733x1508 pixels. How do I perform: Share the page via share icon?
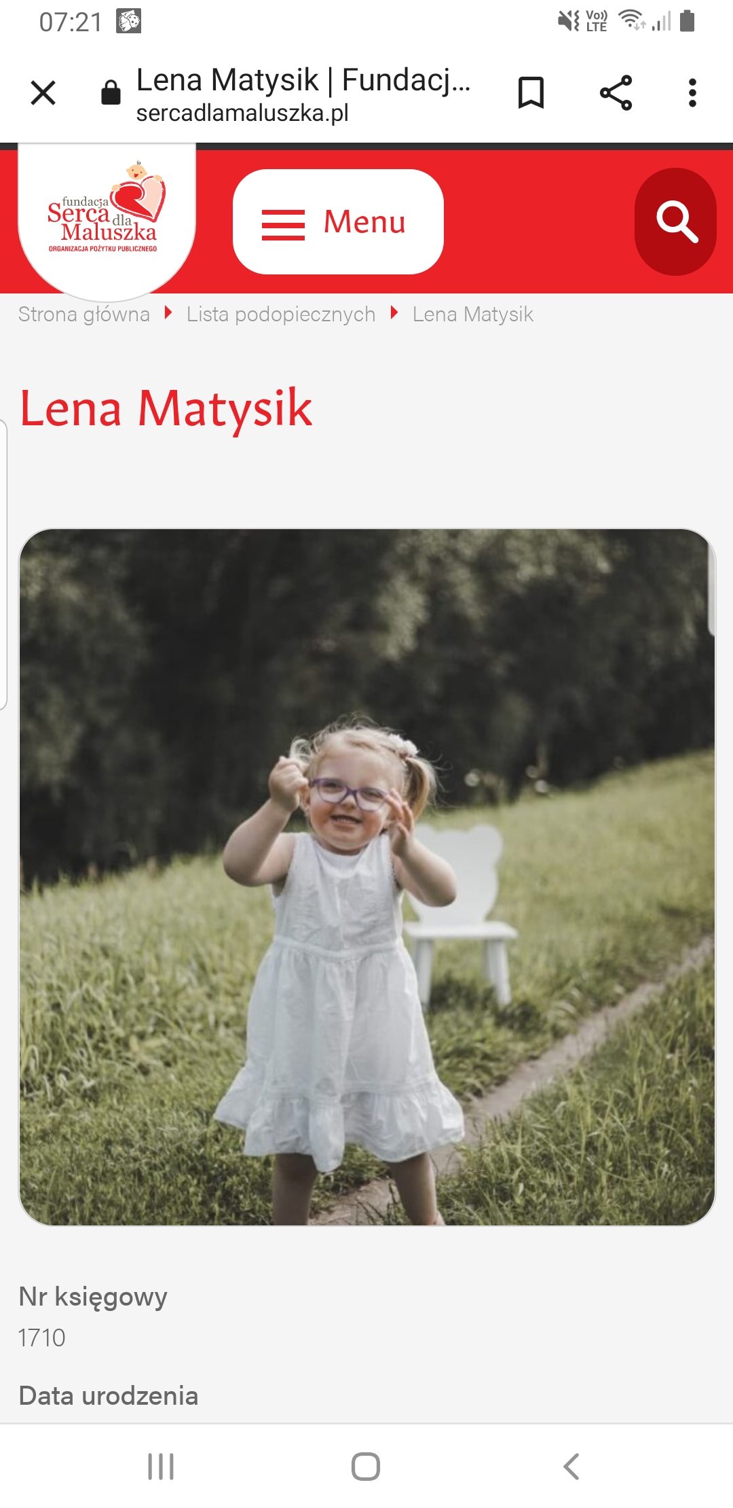click(616, 93)
